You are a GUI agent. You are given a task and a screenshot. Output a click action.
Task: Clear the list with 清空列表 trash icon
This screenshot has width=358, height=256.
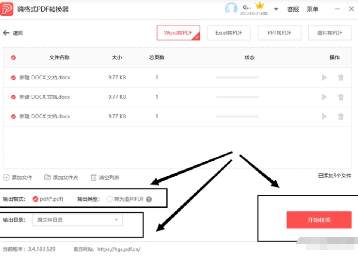click(x=93, y=177)
